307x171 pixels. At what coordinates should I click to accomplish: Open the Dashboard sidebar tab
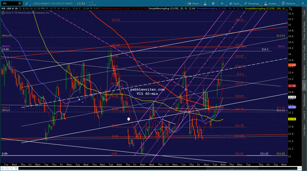(x=304, y=100)
